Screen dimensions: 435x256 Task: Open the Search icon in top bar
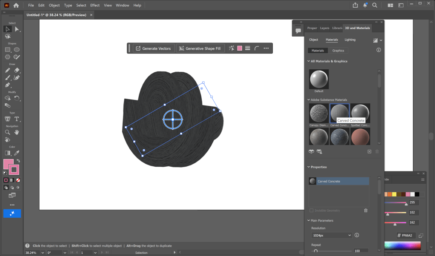375,6
